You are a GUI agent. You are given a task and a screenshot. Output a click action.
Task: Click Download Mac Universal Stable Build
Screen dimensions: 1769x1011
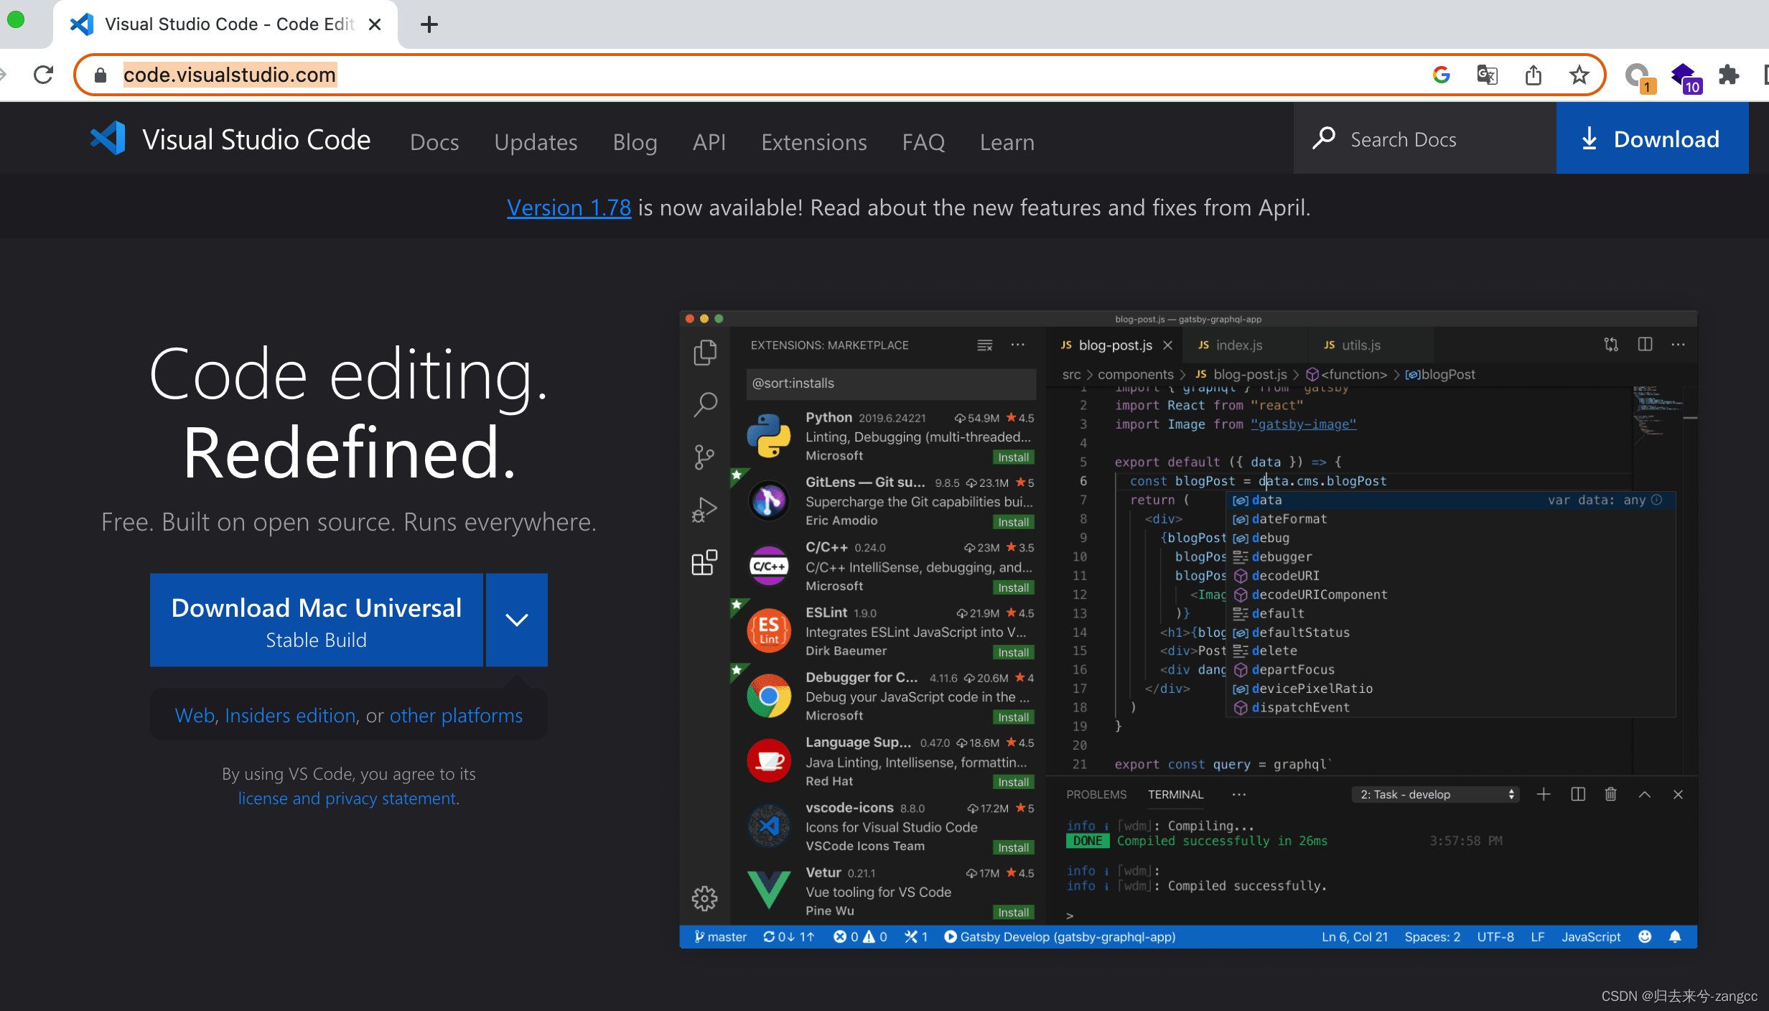click(317, 620)
